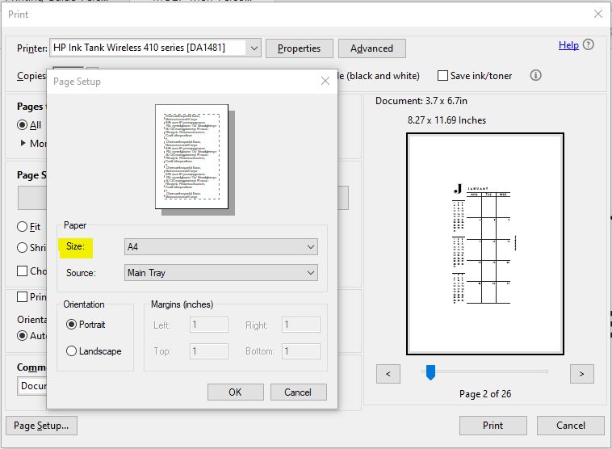Click the Help question mark icon
Screen dimensions: 612x449
[x=589, y=45]
